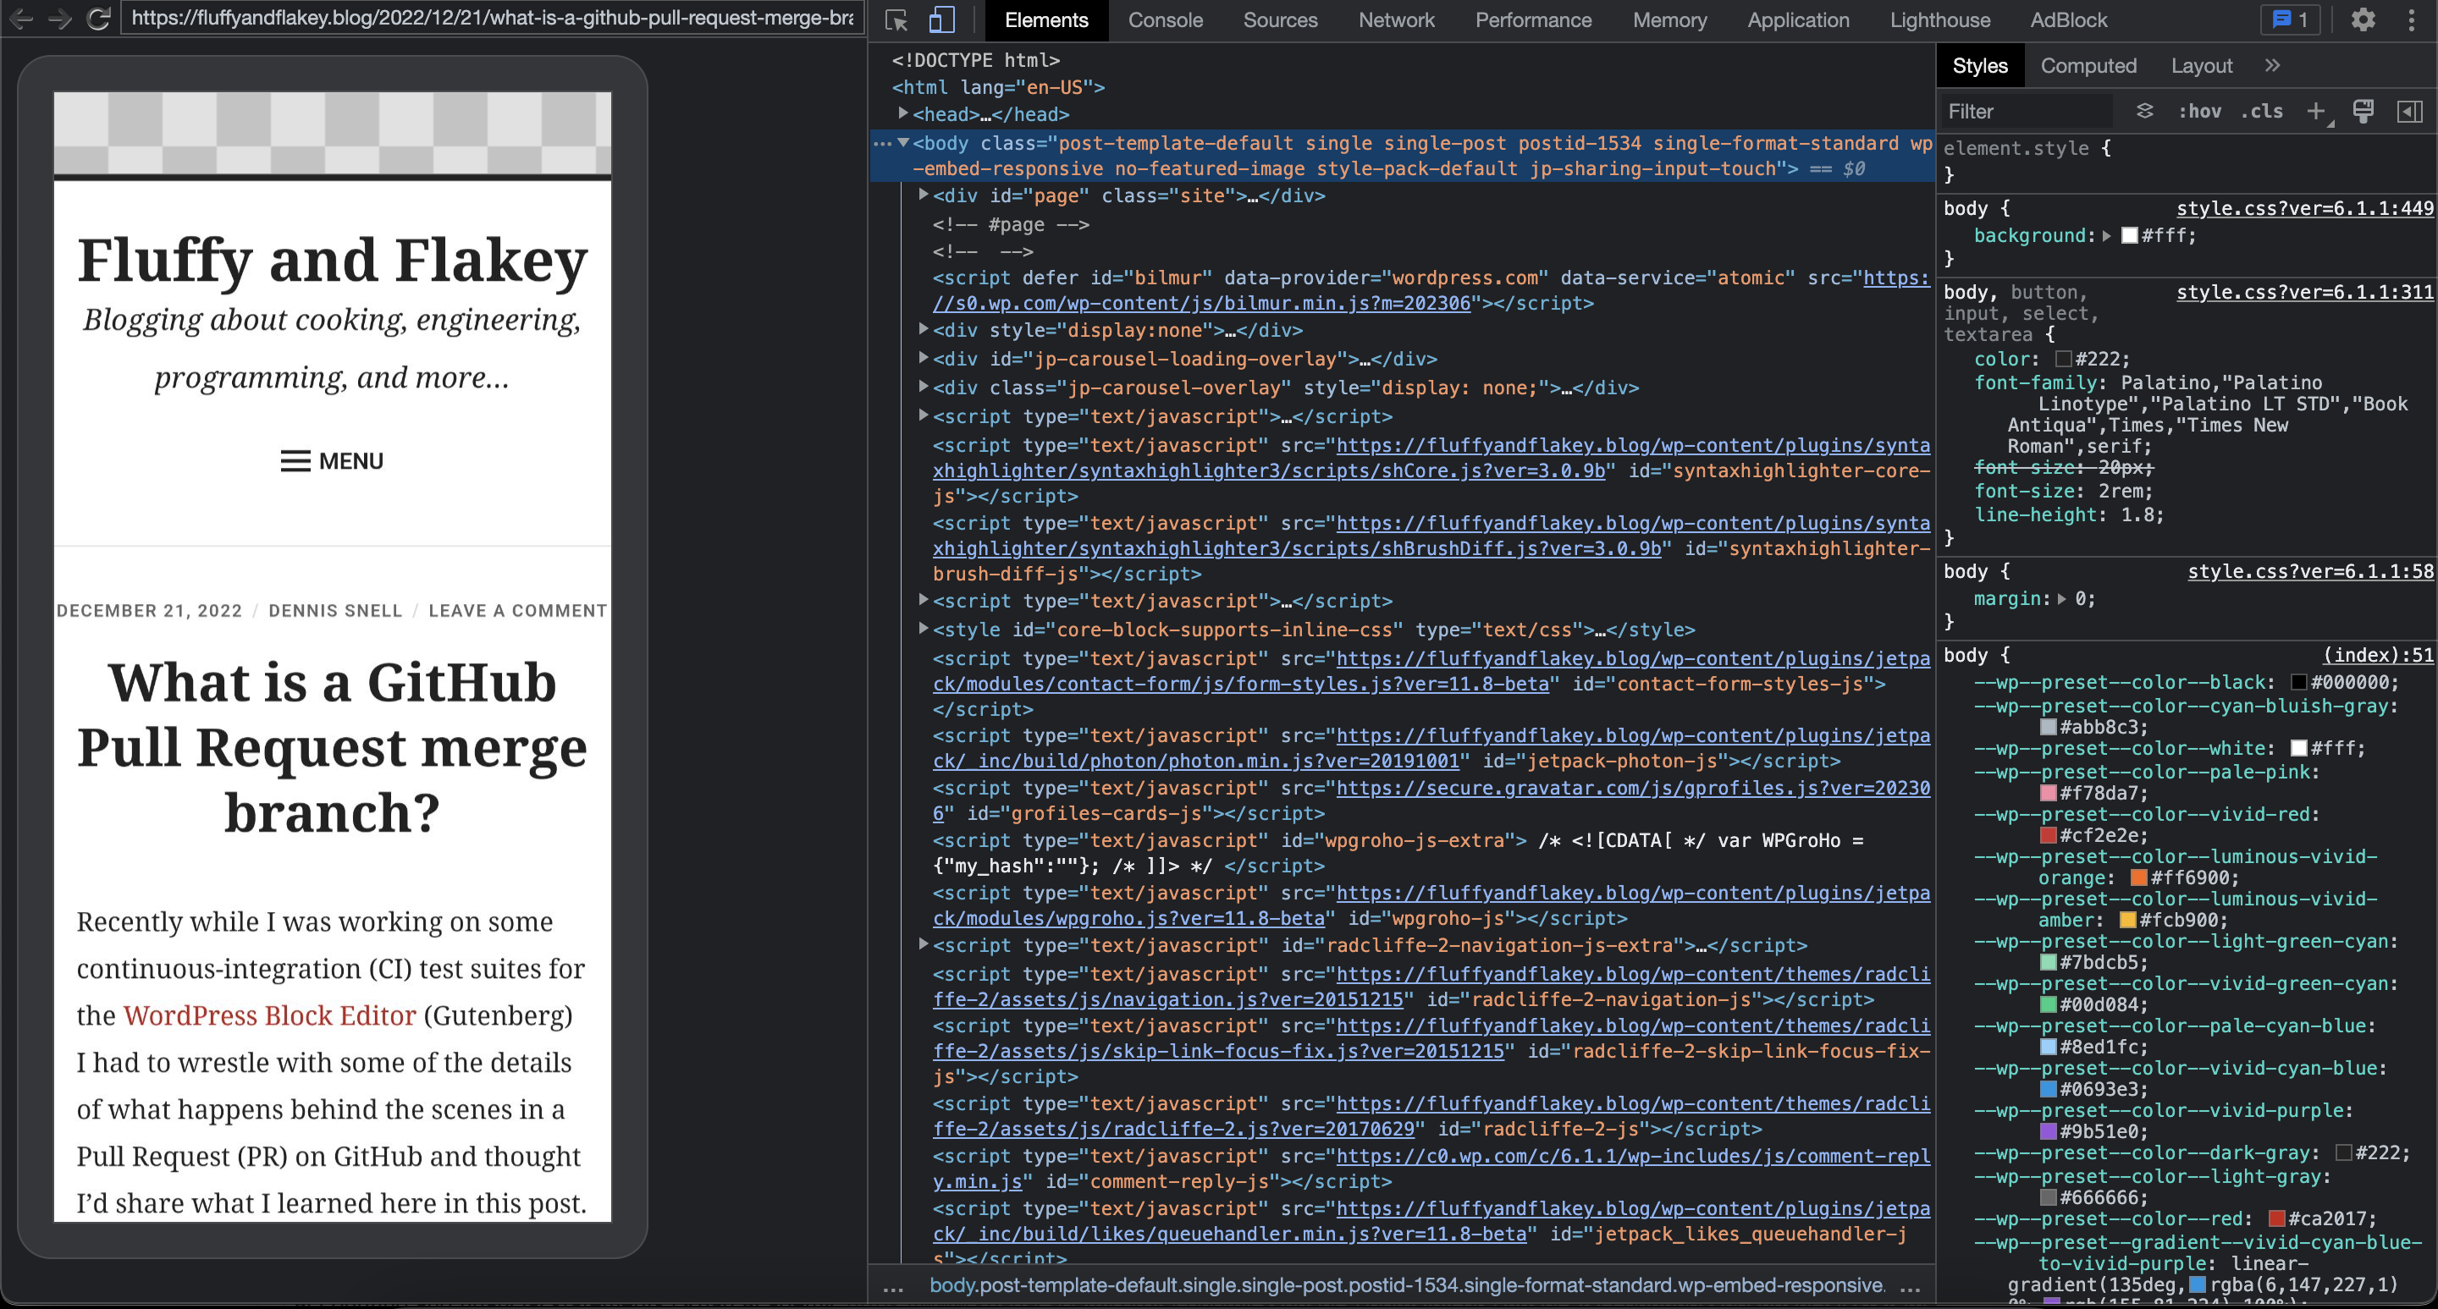
Task: Click LEAVE A COMMENT link
Action: (518, 611)
